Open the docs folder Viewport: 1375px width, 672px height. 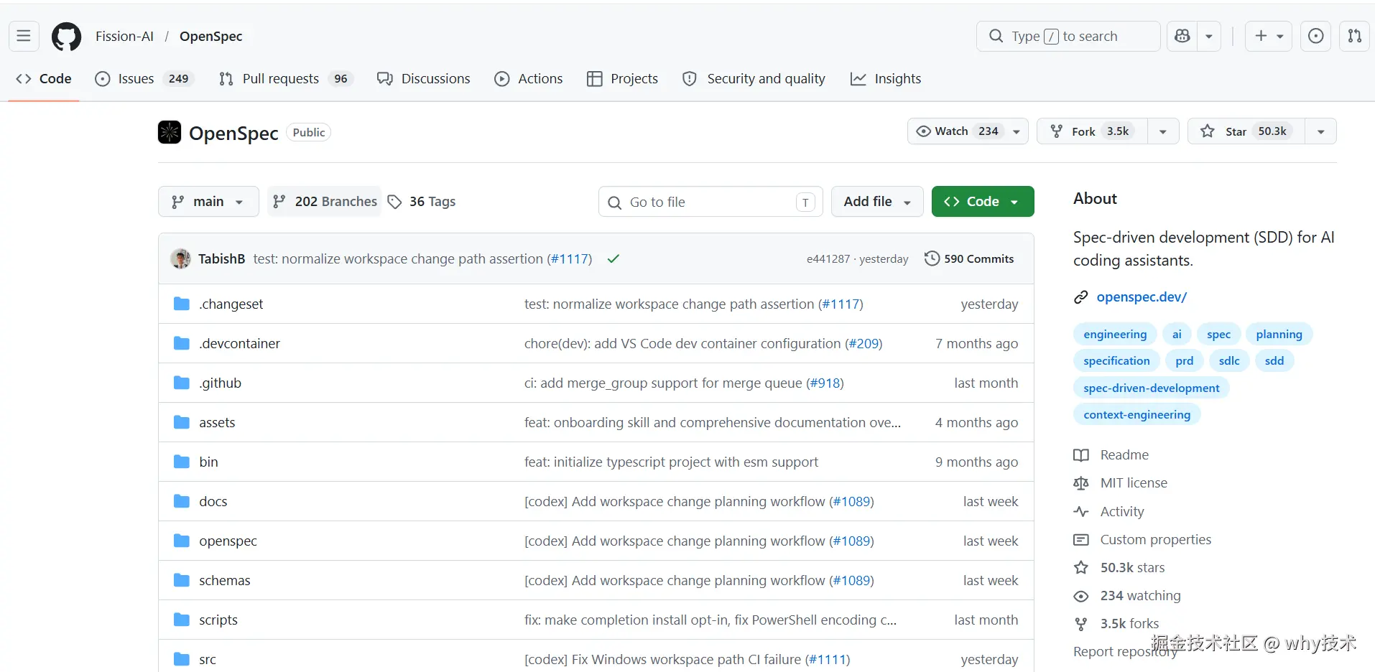(x=213, y=501)
